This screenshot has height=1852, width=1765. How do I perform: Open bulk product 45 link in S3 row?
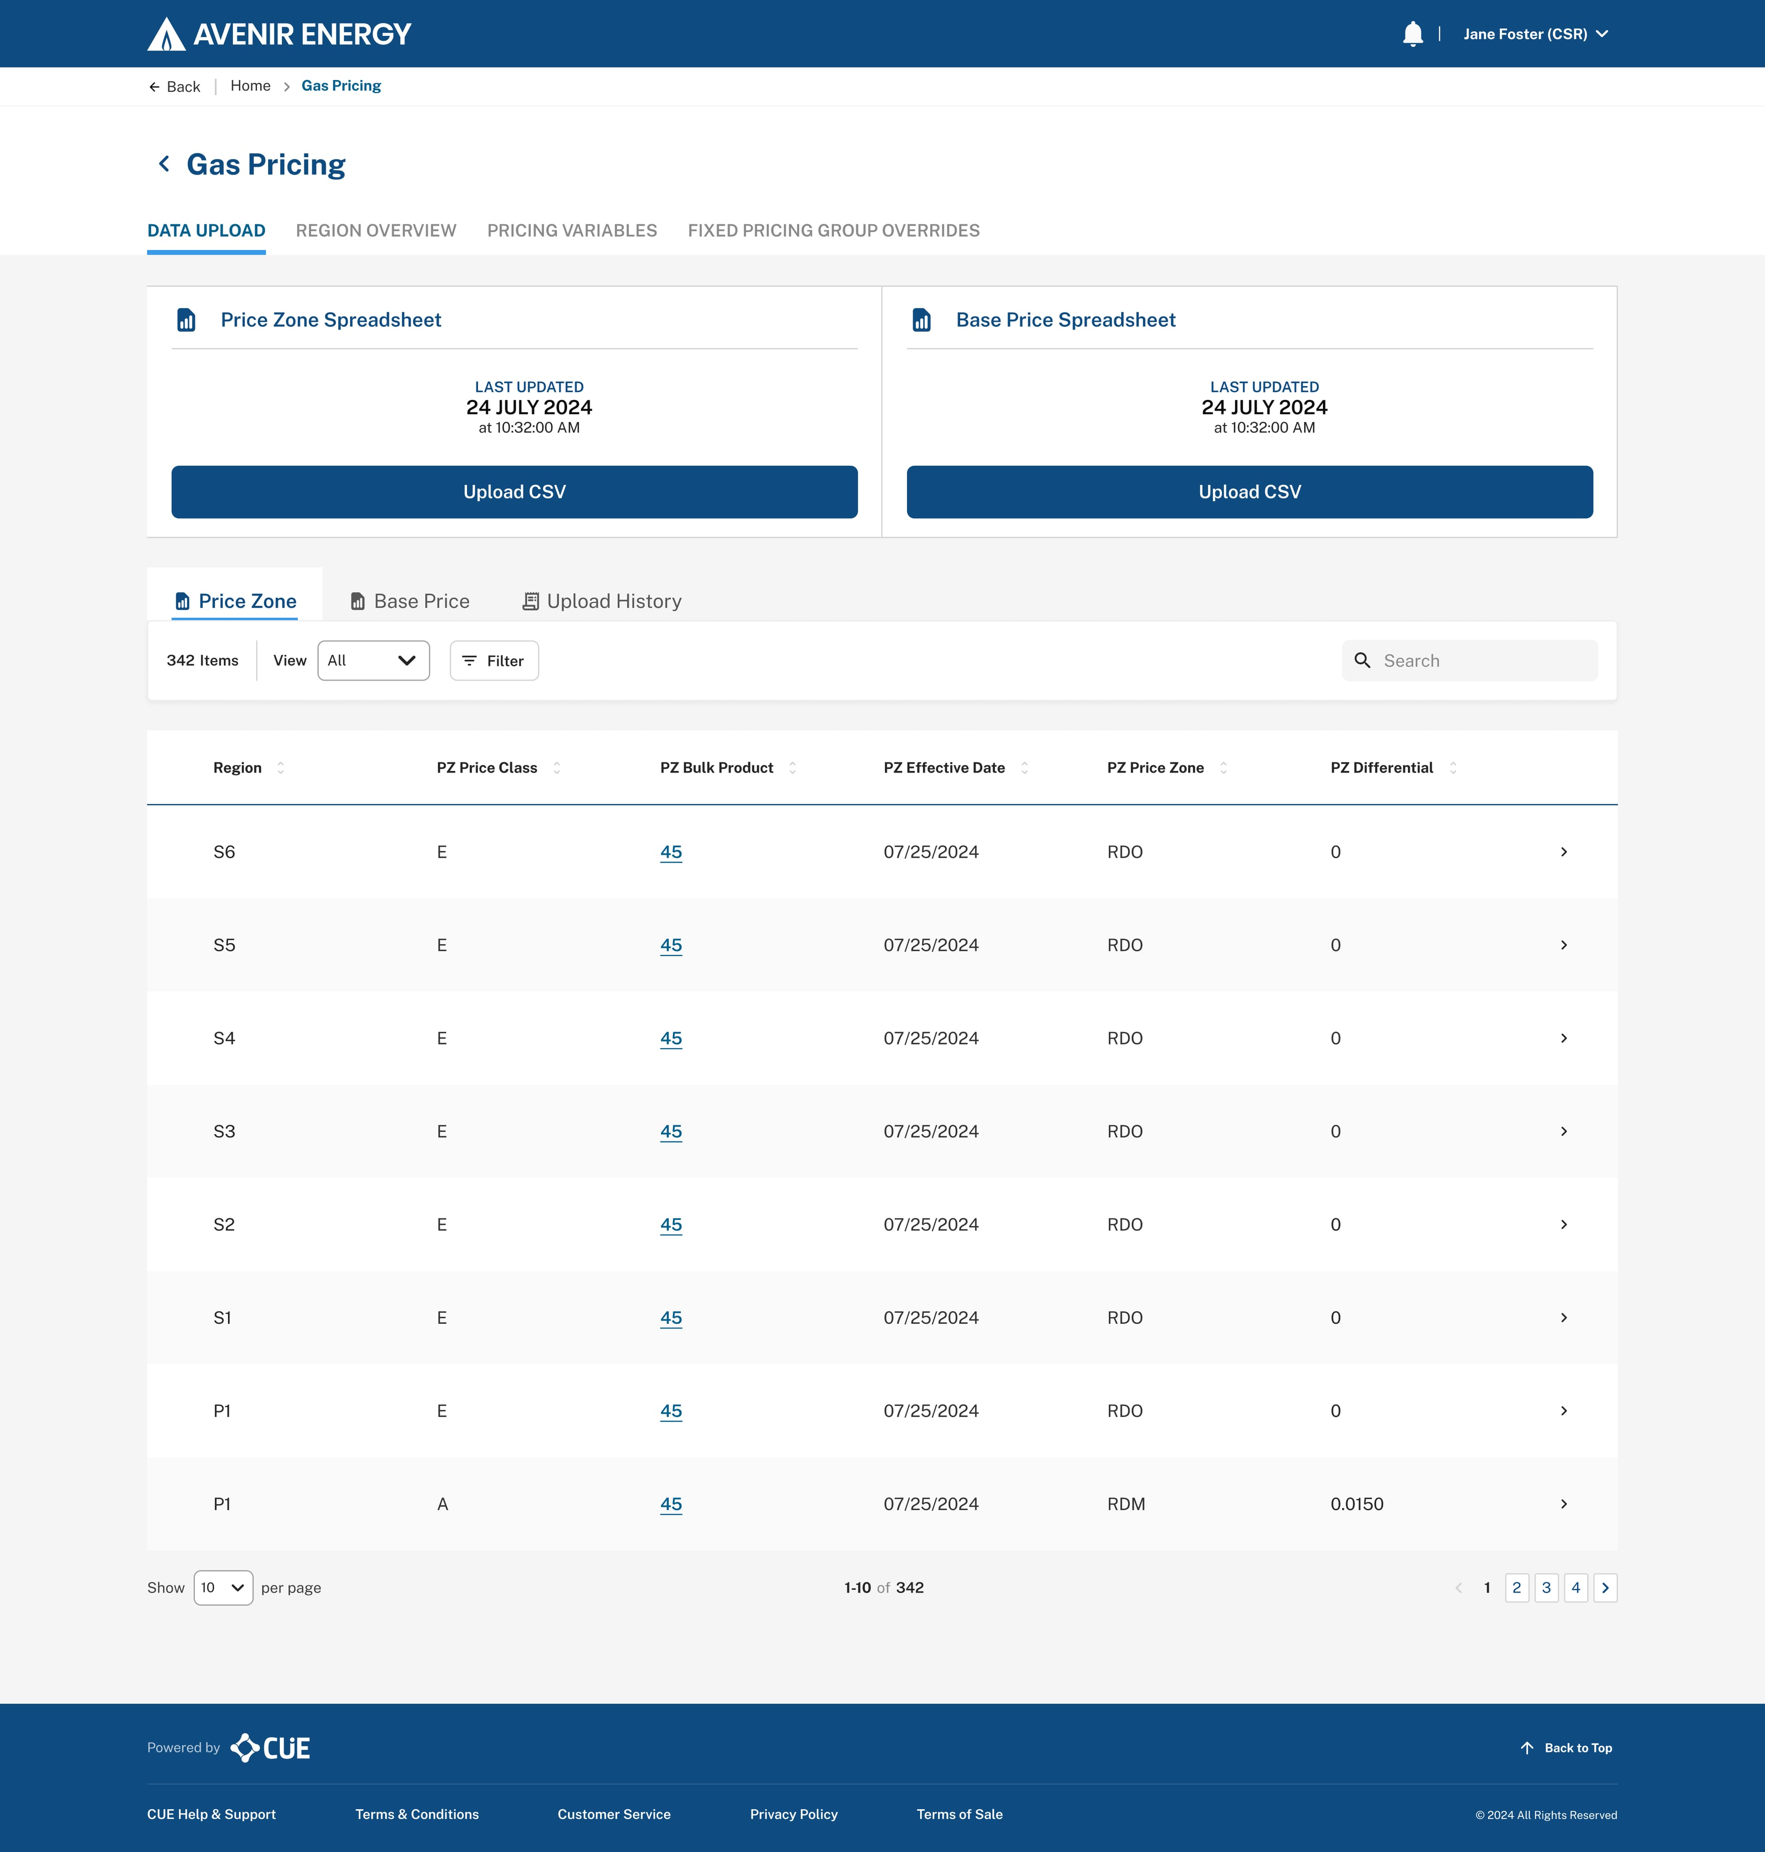[671, 1131]
